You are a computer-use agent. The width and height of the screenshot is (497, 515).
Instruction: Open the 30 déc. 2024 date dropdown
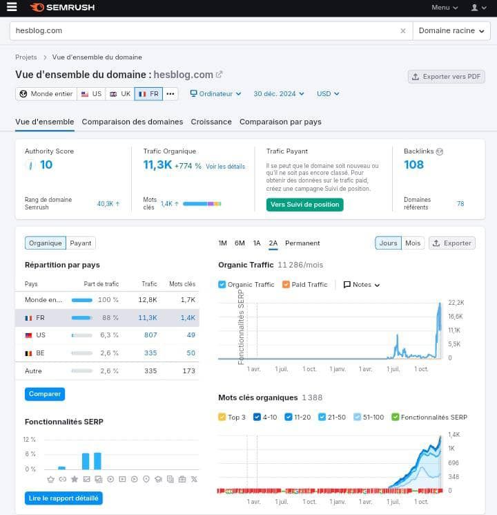pyautogui.click(x=278, y=94)
